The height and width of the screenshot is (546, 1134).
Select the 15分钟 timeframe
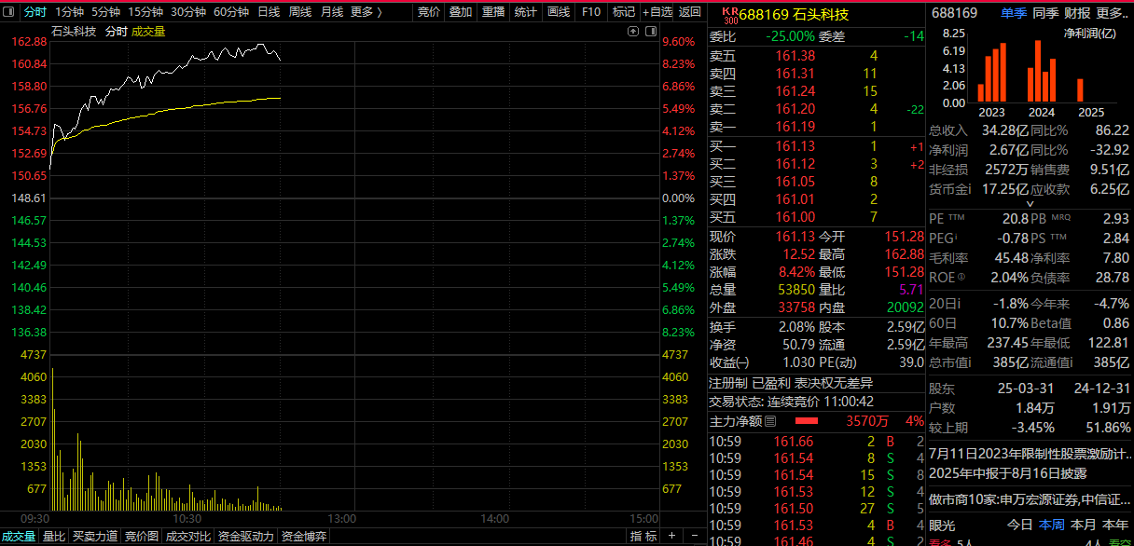(145, 12)
